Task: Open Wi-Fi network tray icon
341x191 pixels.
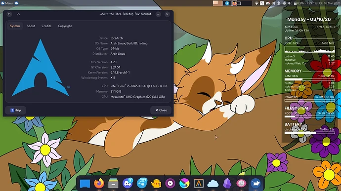Action: [x=256, y=3]
